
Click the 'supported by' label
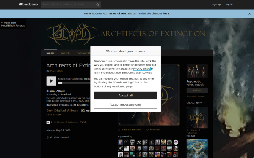click(125, 137)
